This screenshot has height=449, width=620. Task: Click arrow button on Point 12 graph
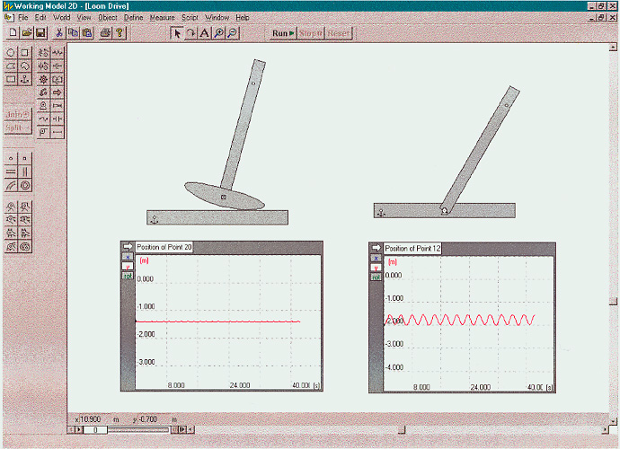coord(375,247)
